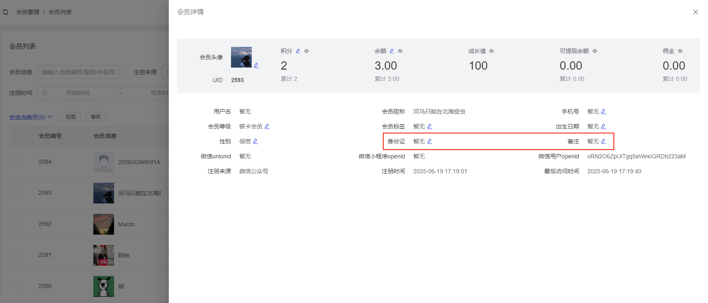The width and height of the screenshot is (708, 303).
Task: Refresh the page via reload icon
Action: click(5, 12)
